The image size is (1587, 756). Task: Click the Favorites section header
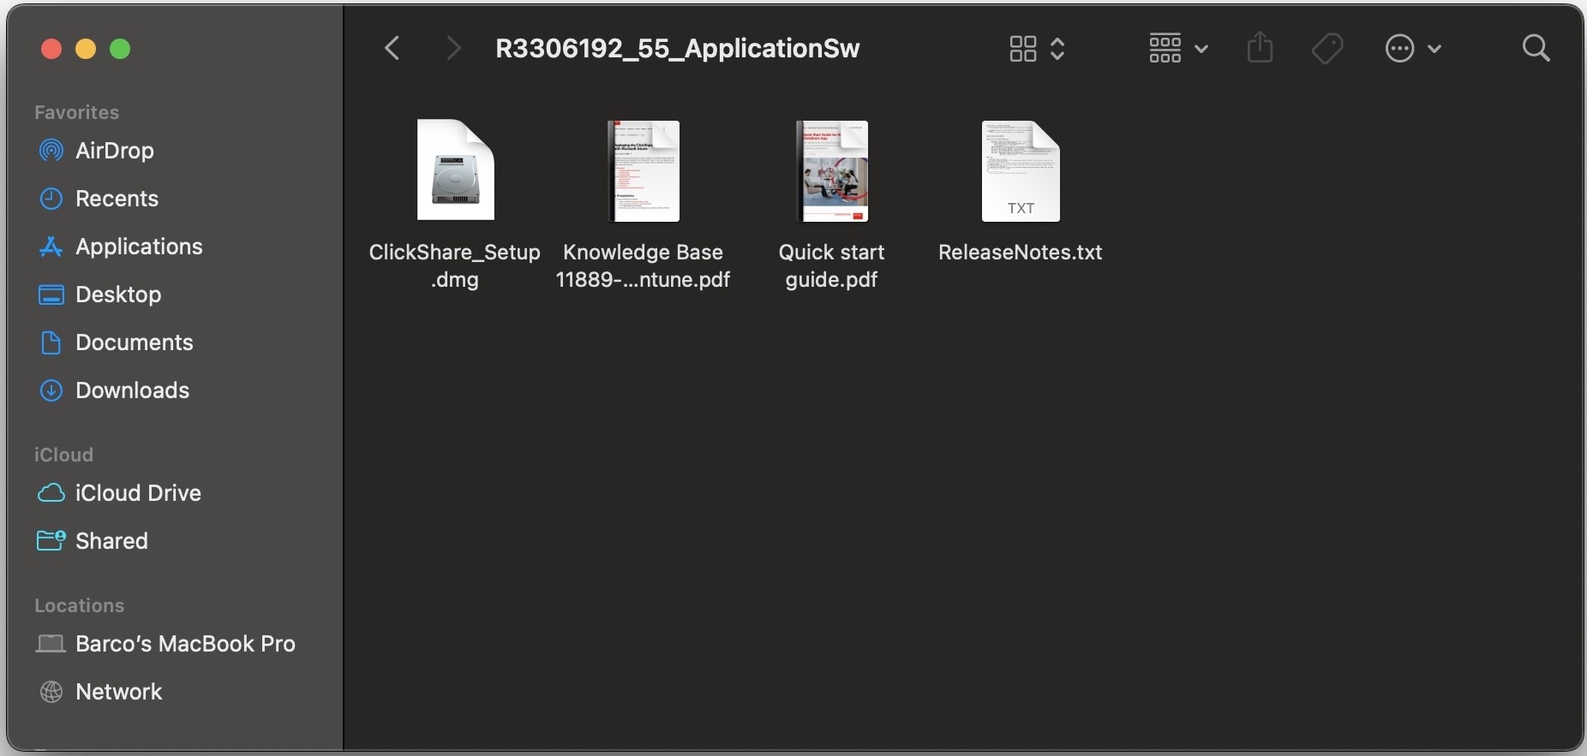coord(76,112)
